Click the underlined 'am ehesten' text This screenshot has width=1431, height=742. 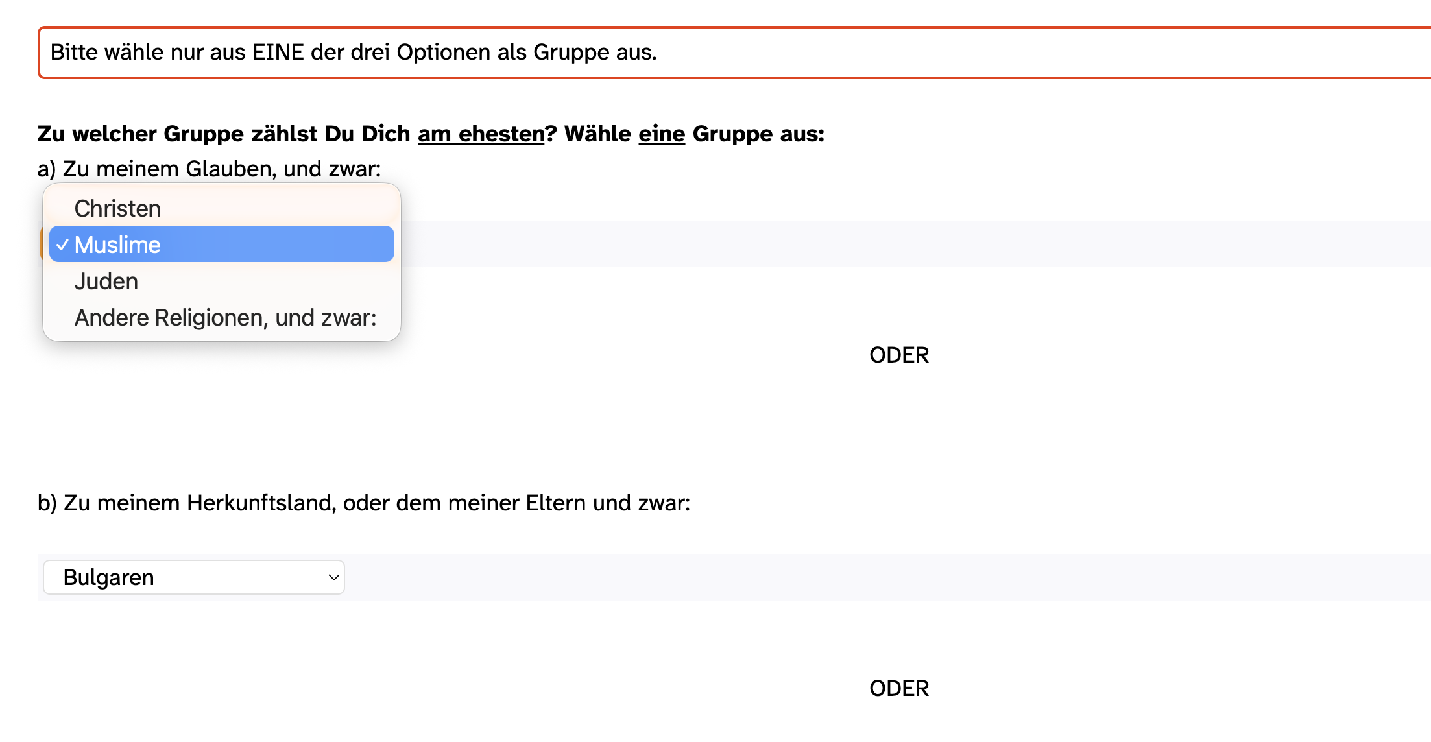coord(481,134)
